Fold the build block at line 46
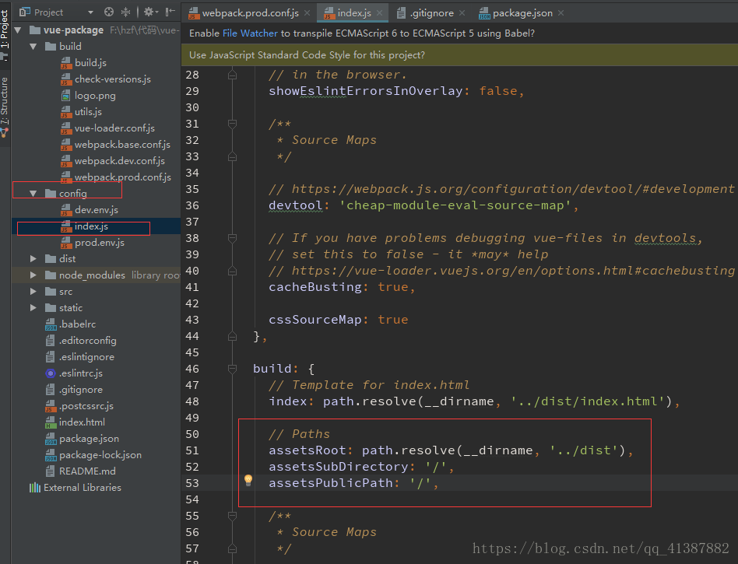The height and width of the screenshot is (564, 738). 232,369
